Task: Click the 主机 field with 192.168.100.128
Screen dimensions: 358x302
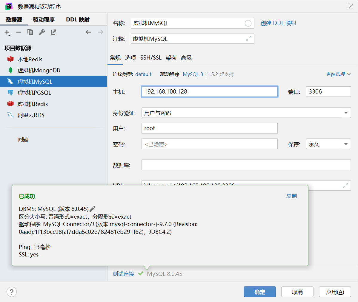Action: coord(210,91)
